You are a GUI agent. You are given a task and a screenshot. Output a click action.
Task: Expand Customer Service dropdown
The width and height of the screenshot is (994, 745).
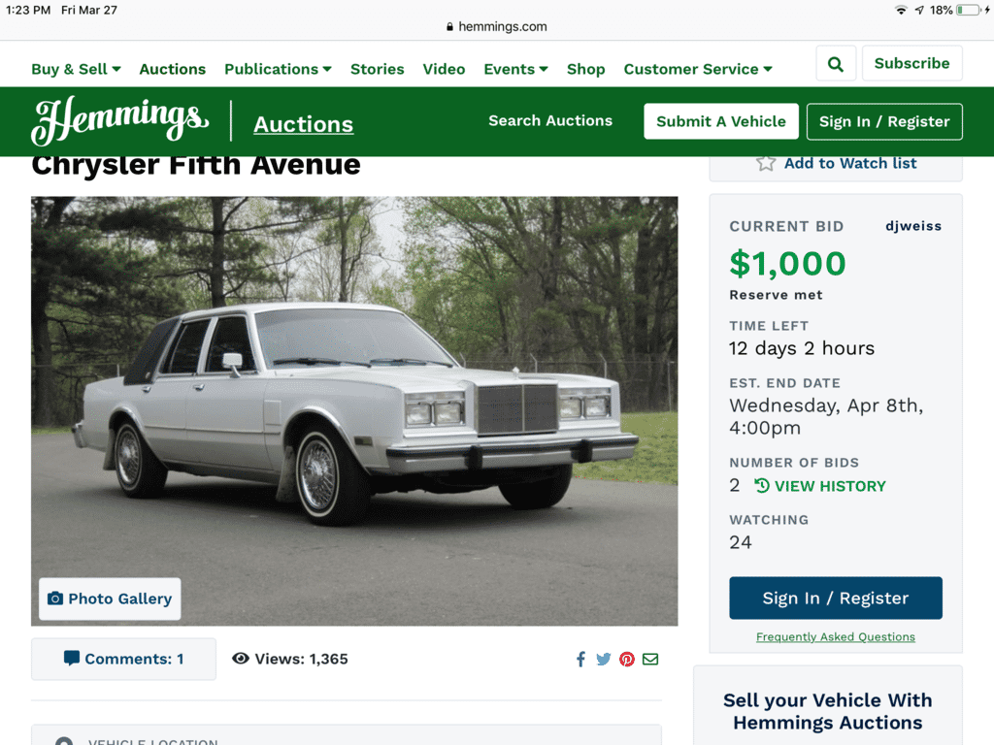tap(697, 69)
